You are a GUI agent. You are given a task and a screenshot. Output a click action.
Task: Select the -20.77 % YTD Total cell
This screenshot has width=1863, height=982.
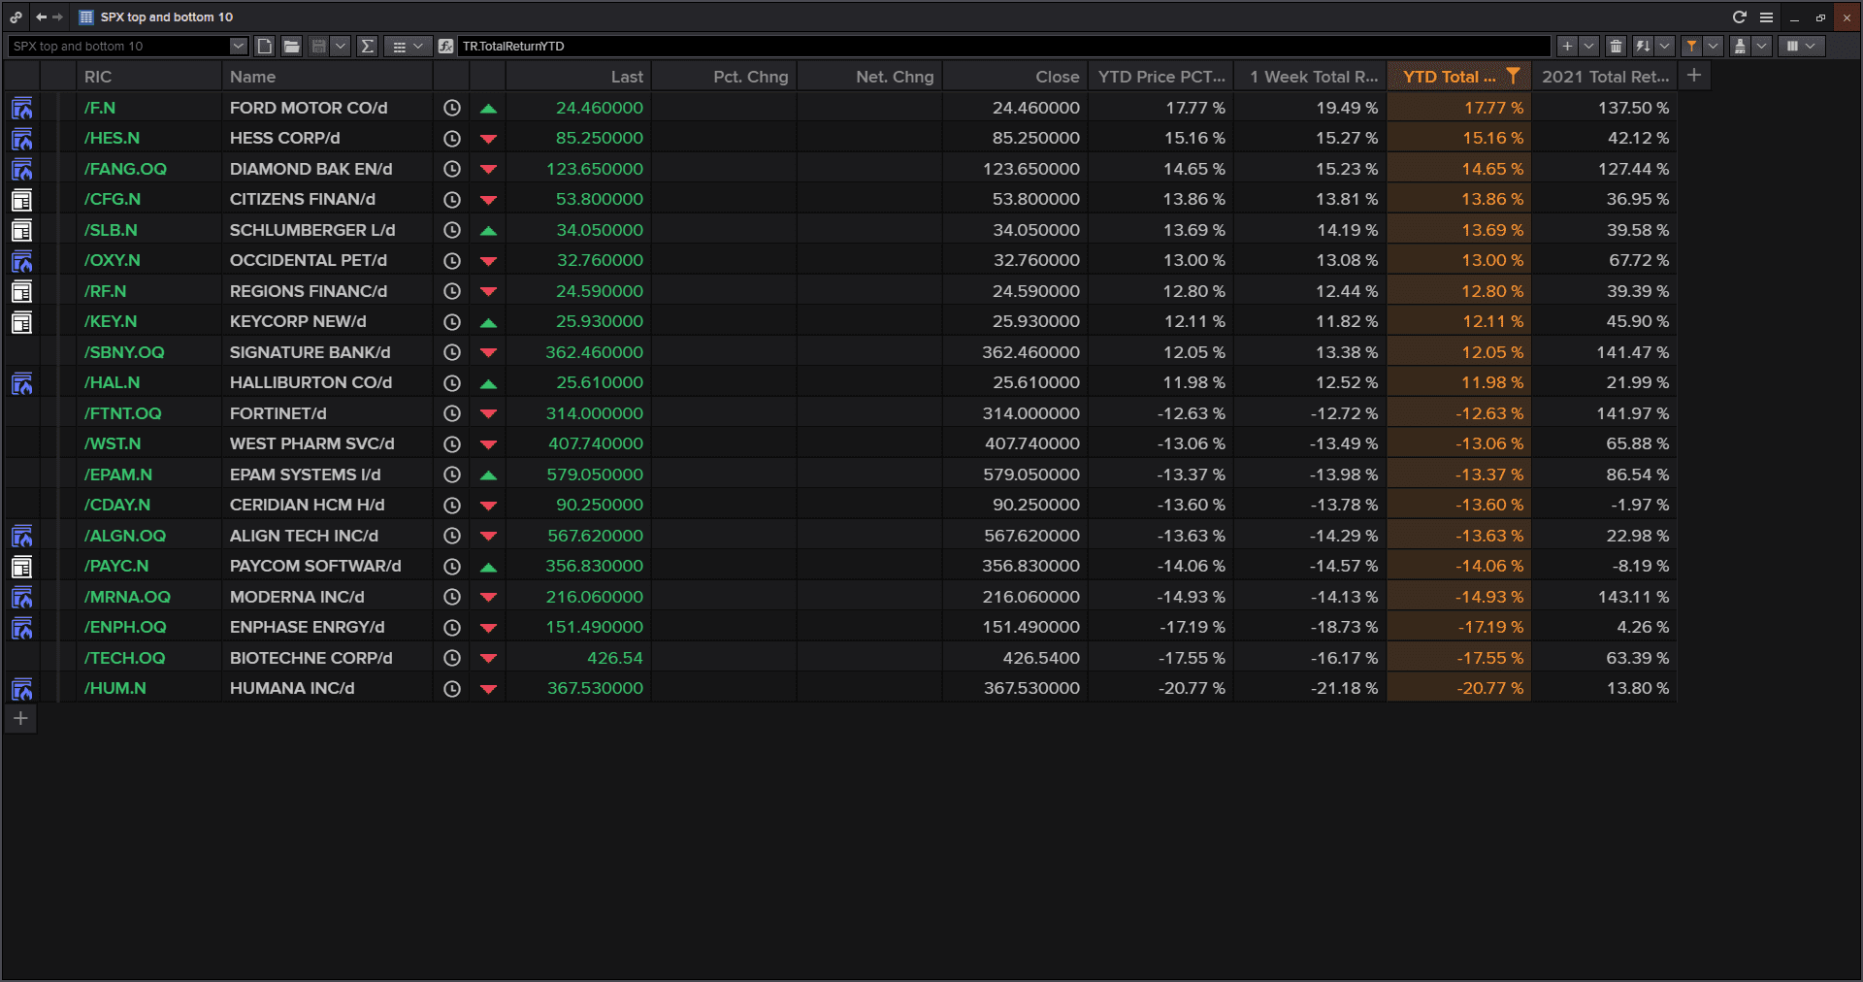click(1459, 688)
